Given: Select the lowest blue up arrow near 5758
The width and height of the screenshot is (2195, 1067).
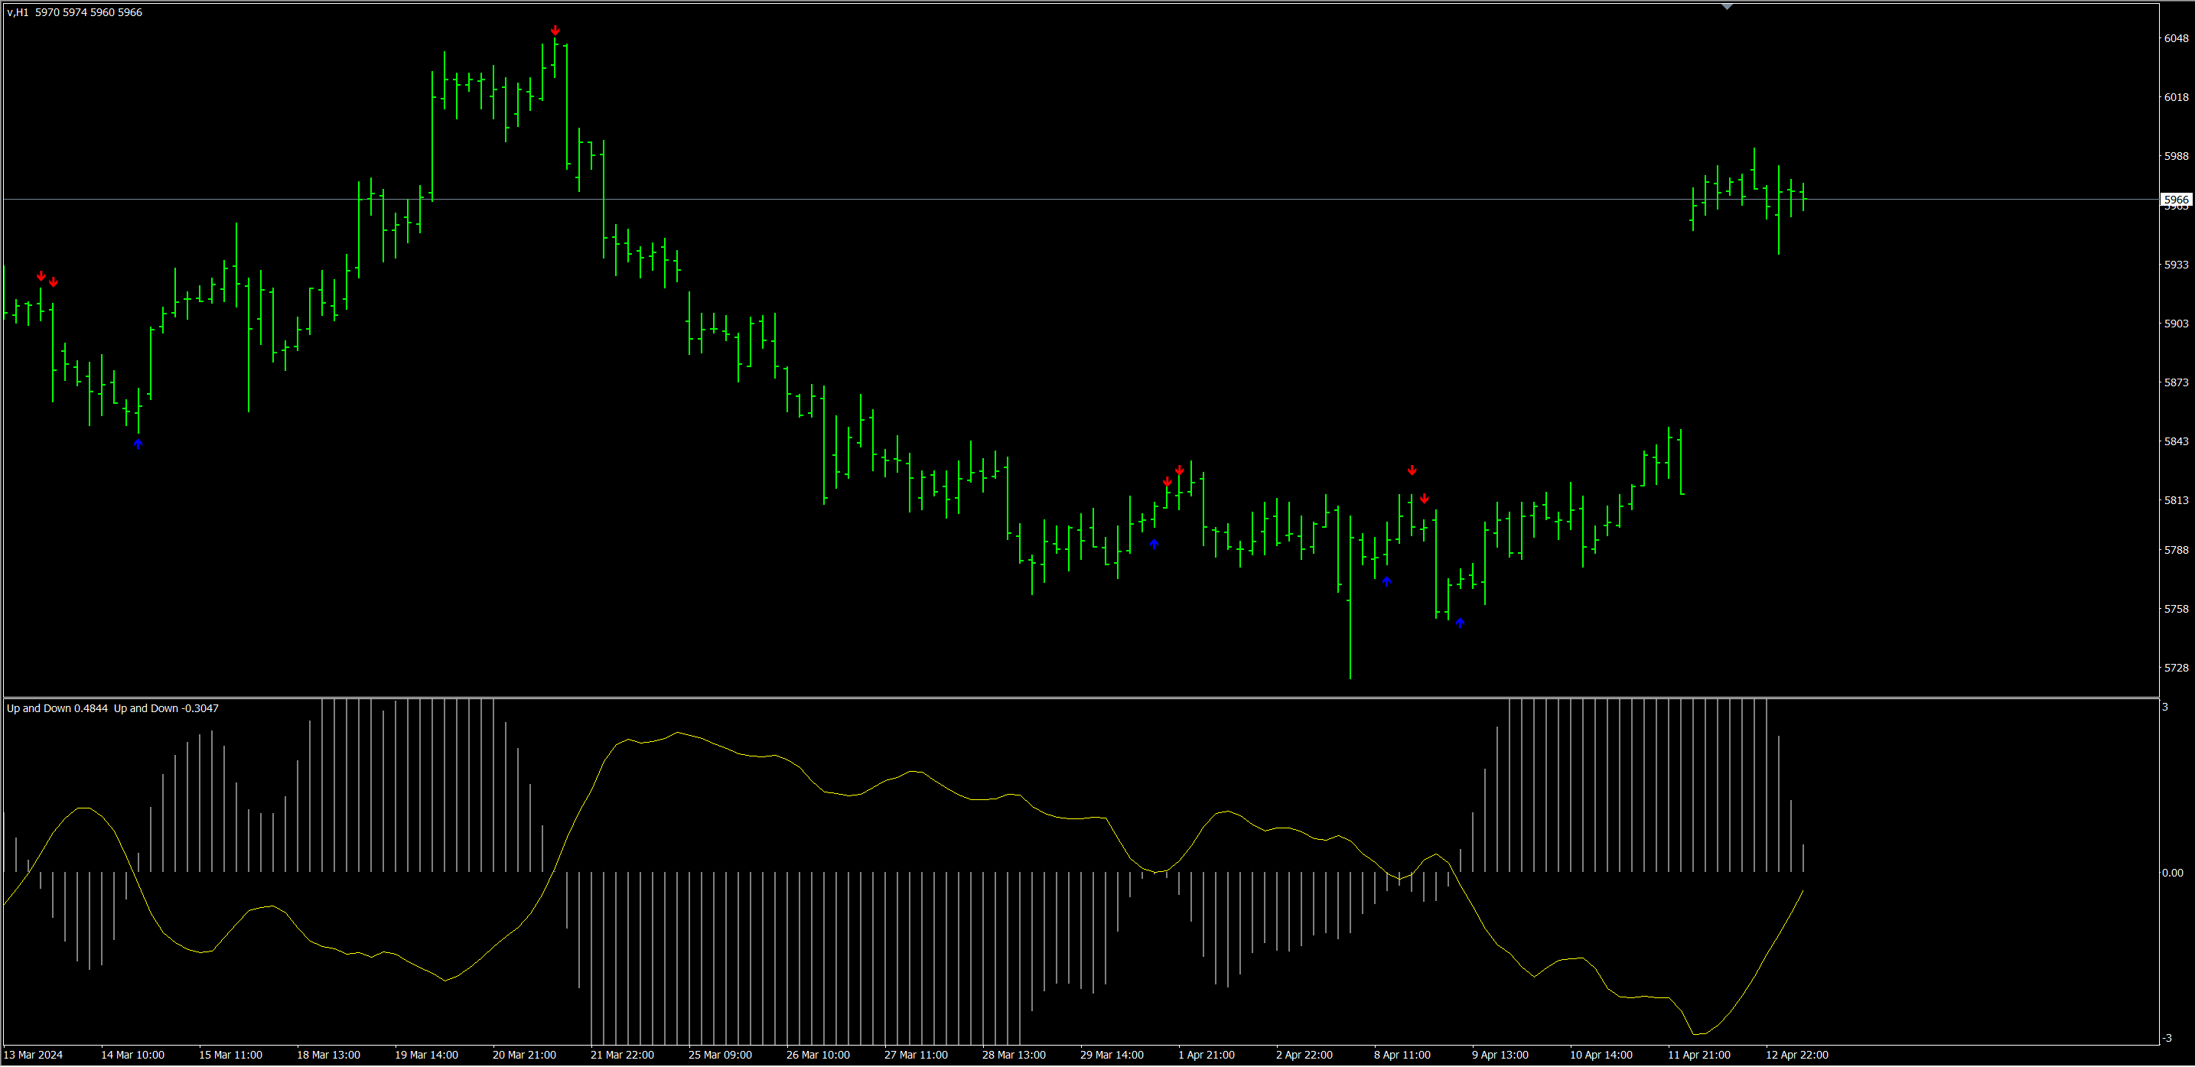Looking at the screenshot, I should pos(1460,623).
